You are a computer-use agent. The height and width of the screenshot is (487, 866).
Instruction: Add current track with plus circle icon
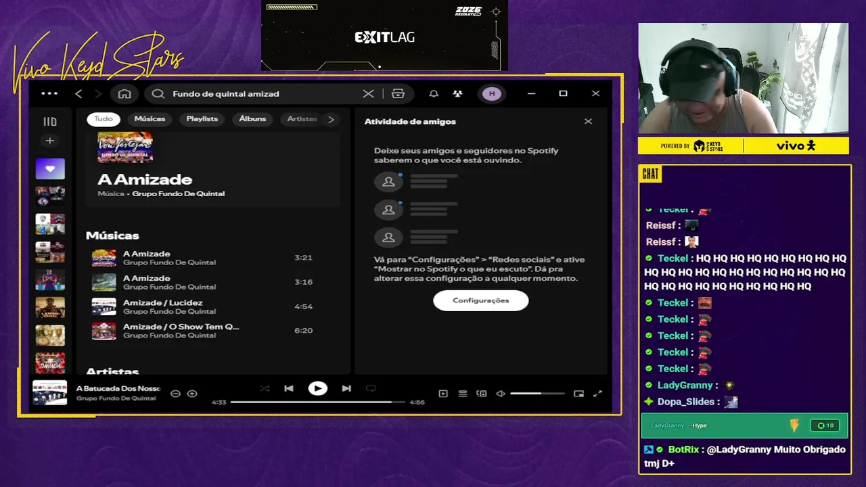tap(192, 394)
